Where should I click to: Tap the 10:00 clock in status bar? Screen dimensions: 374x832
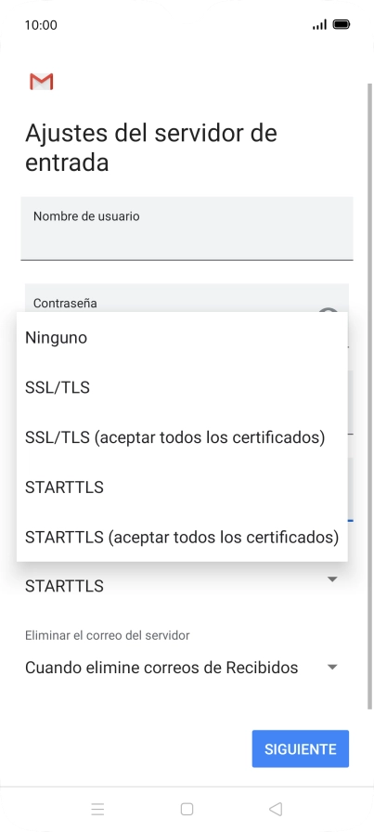click(41, 25)
